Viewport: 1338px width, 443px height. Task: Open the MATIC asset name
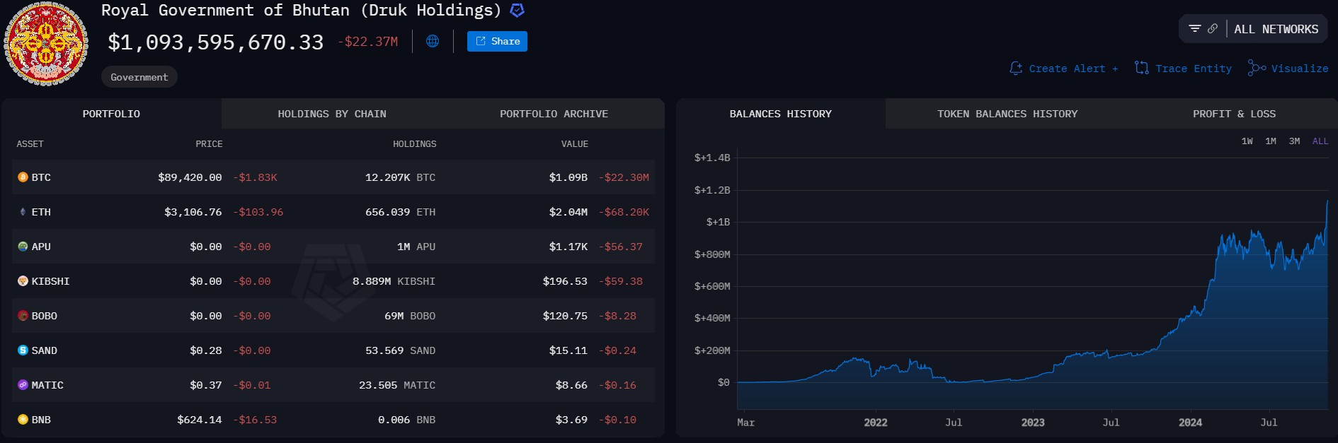pyautogui.click(x=47, y=385)
